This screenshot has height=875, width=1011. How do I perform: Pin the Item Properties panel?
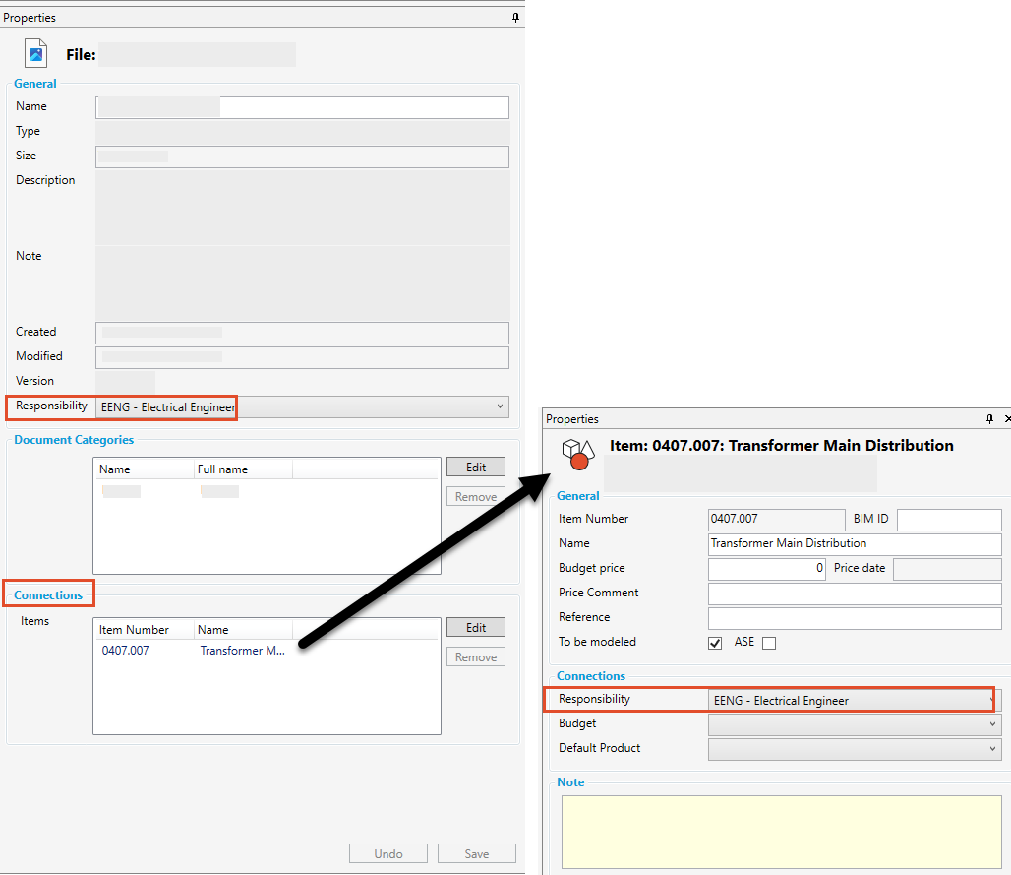coord(989,419)
